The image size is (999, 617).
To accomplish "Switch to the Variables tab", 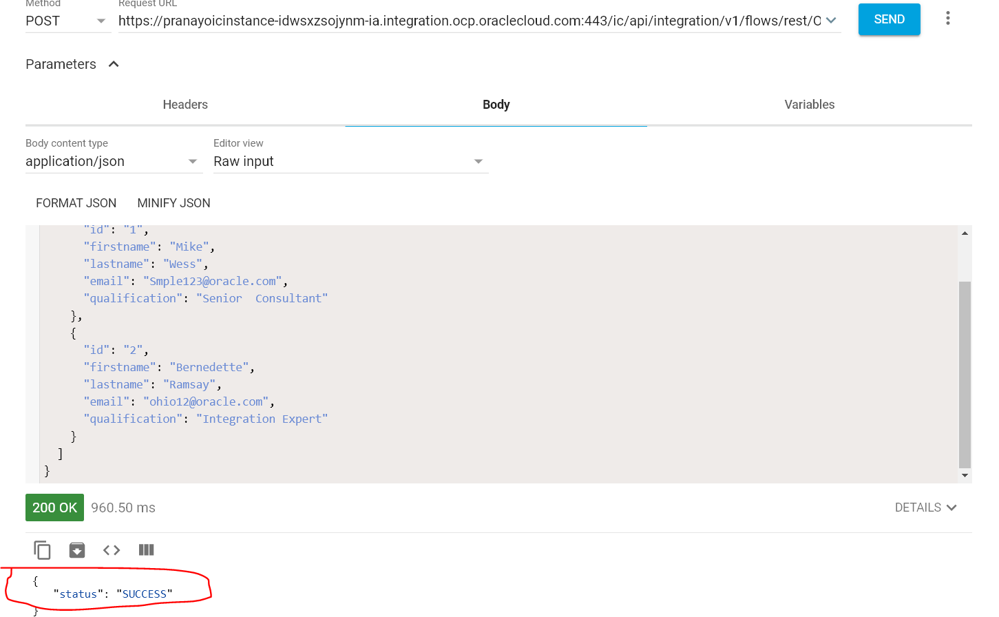I will point(809,104).
